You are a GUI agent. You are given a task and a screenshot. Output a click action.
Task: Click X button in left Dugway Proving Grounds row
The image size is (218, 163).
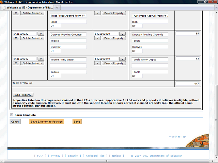point(16,38)
